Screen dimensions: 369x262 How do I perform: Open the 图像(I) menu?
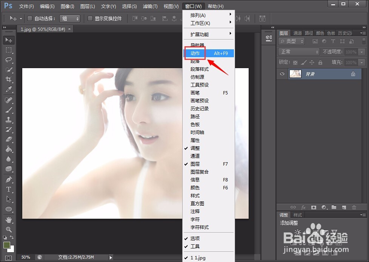click(x=67, y=6)
